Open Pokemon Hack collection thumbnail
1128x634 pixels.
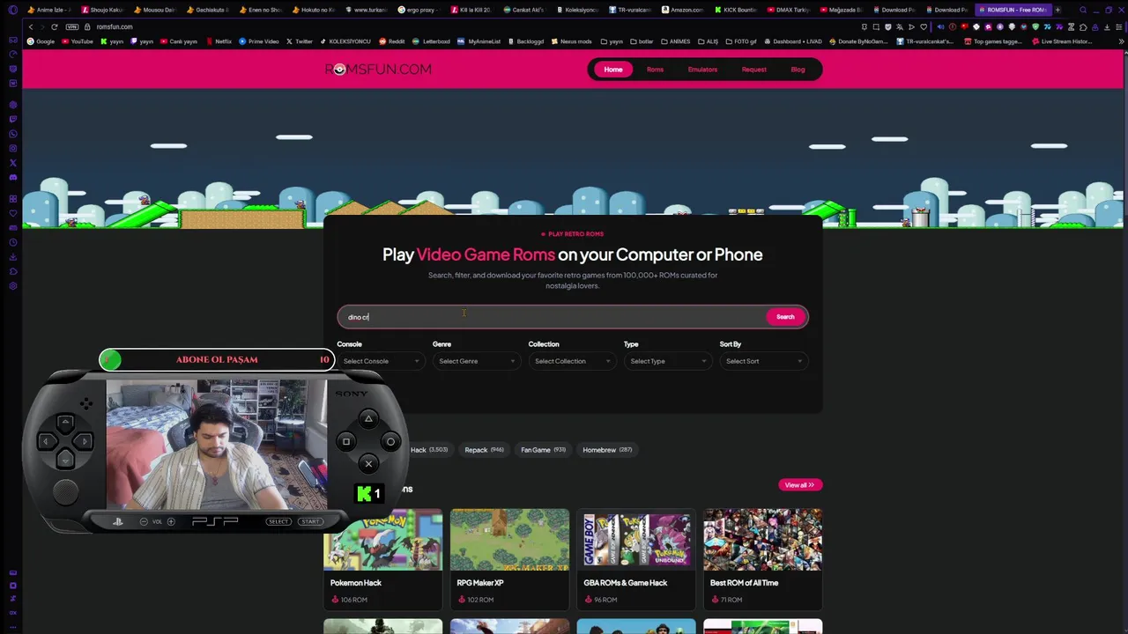tap(383, 540)
